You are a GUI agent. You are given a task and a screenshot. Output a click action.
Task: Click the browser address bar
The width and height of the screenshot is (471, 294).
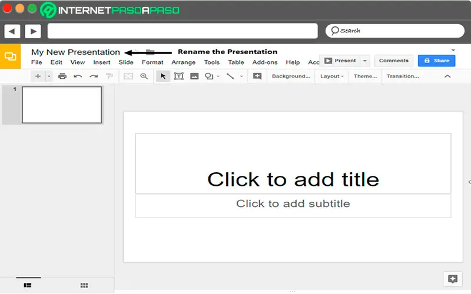[183, 31]
